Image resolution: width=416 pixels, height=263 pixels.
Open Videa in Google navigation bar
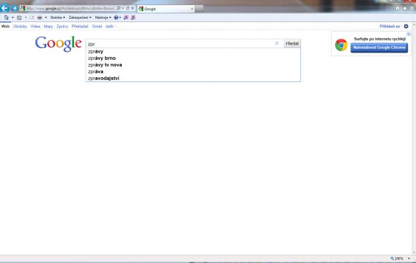click(35, 26)
